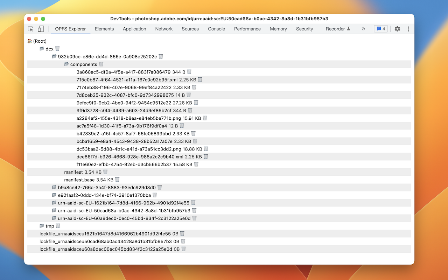Open the Security tab
This screenshot has width=448, height=280.
(x=304, y=29)
